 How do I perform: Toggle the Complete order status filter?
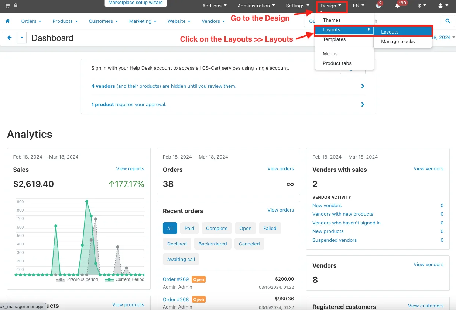pyautogui.click(x=217, y=228)
